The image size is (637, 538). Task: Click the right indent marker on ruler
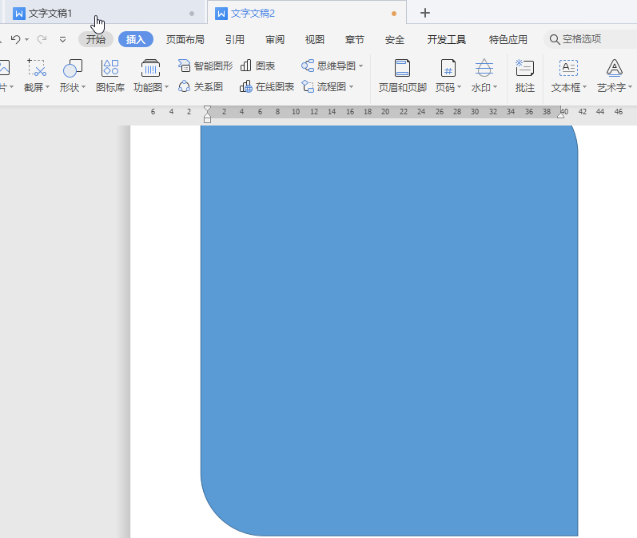560,114
